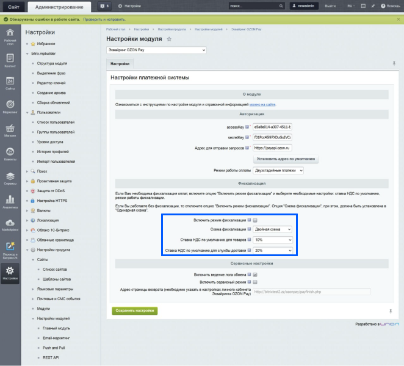Add page to favorites with star icon
The width and height of the screenshot is (404, 366).
pyautogui.click(x=169, y=39)
